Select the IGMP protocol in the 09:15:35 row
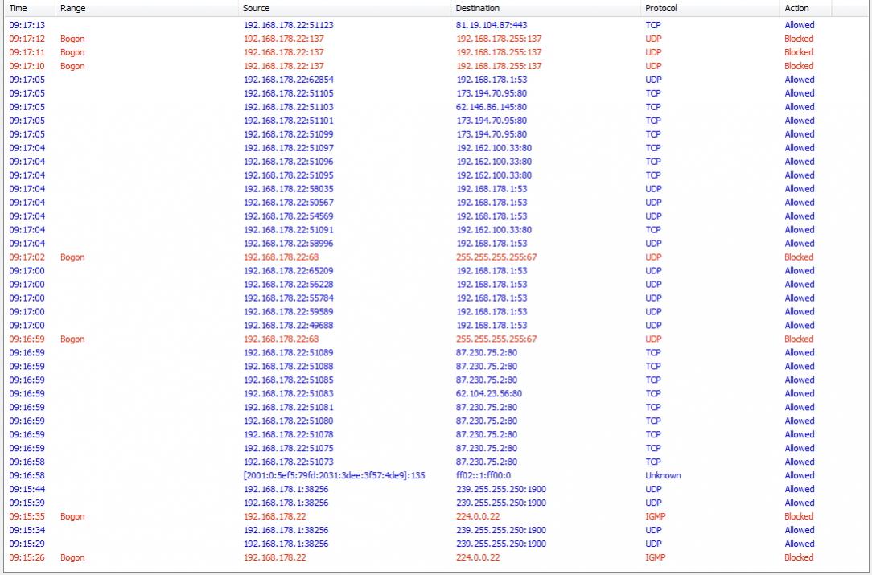 (x=655, y=516)
